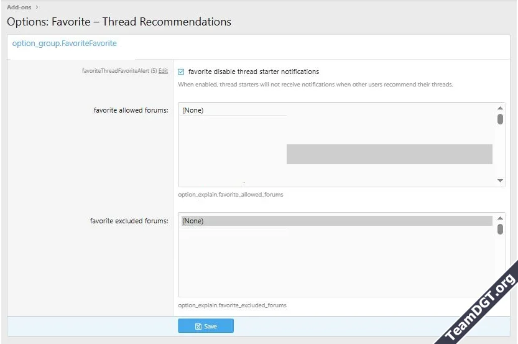Click the 'favorite excluded forums:' label
This screenshot has height=344, width=518.
[x=129, y=221]
